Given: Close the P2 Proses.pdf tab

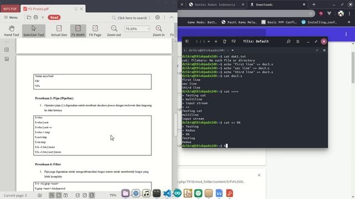Looking at the screenshot, I should coord(82,9).
